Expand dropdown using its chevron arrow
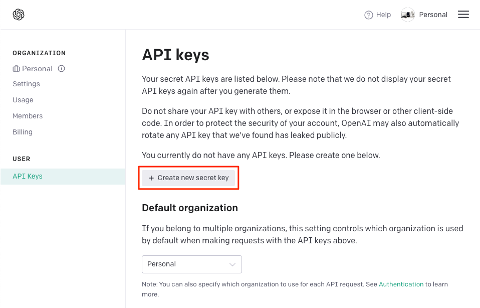Image resolution: width=480 pixels, height=308 pixels. tap(232, 264)
